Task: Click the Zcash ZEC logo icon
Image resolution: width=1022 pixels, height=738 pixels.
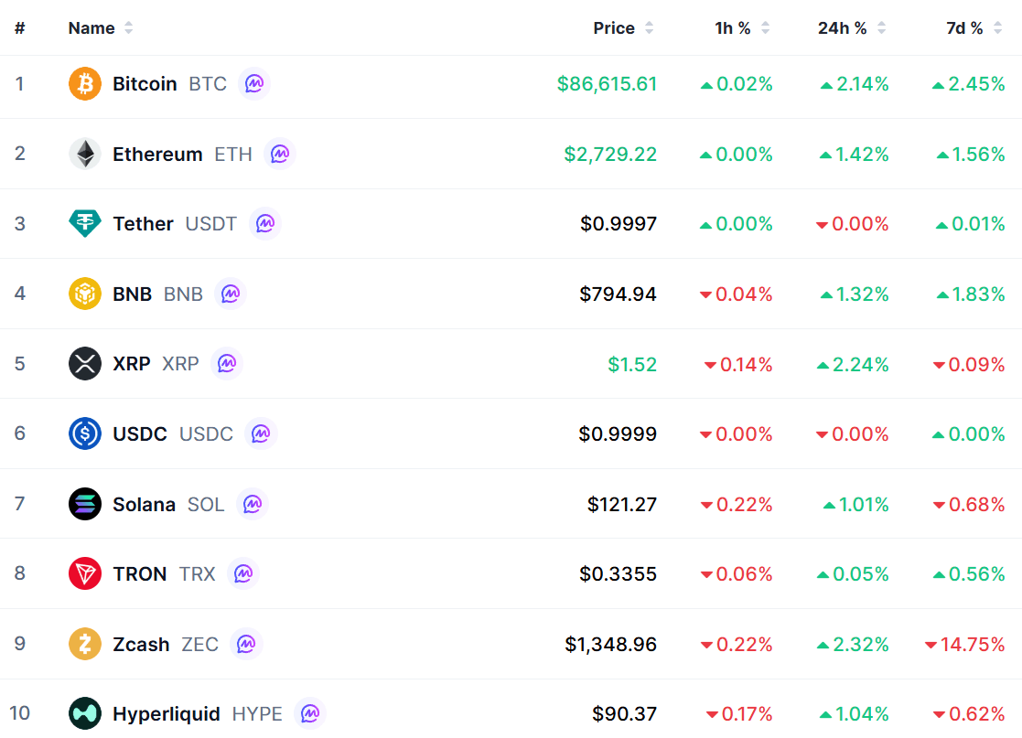Action: tap(85, 644)
